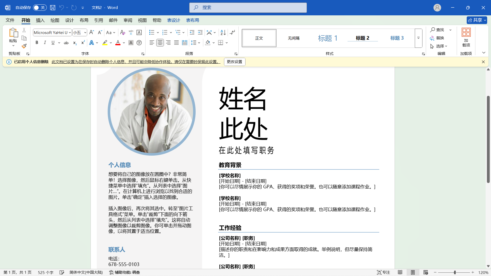Toggle Subscript formatting
This screenshot has width=491, height=276.
[75, 43]
